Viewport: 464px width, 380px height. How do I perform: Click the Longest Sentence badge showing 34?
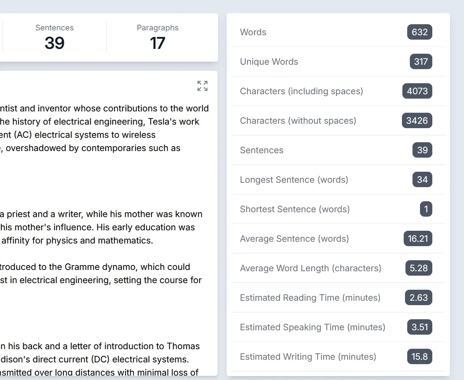422,180
